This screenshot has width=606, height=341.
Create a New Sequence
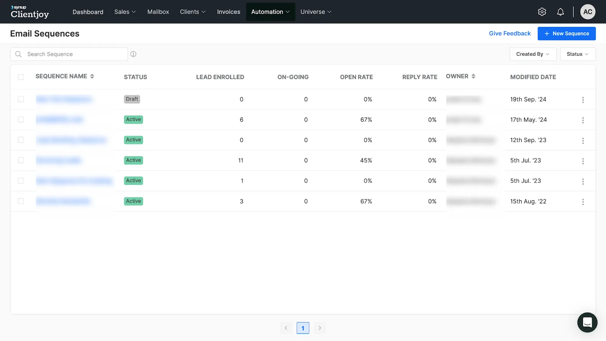point(567,33)
